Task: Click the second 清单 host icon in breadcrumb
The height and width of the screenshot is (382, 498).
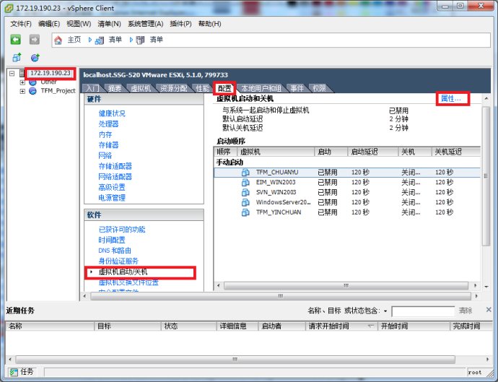Action: pos(141,40)
